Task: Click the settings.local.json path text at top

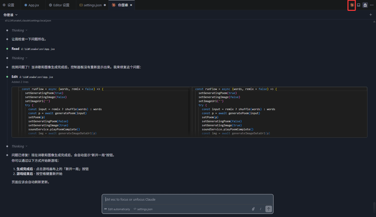Action: (x=28, y=20)
